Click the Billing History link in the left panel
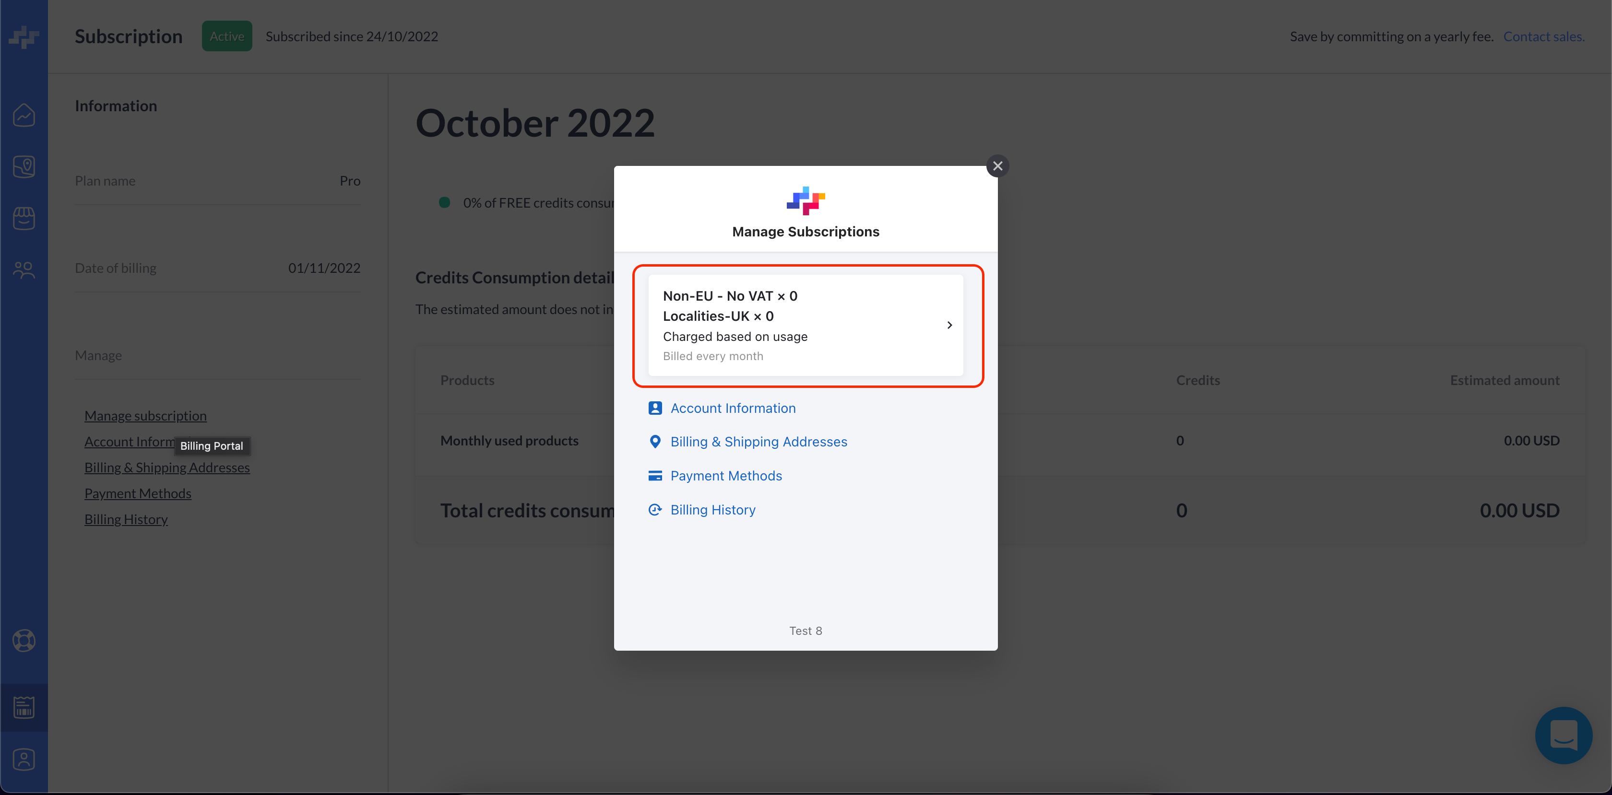1612x795 pixels. [126, 520]
